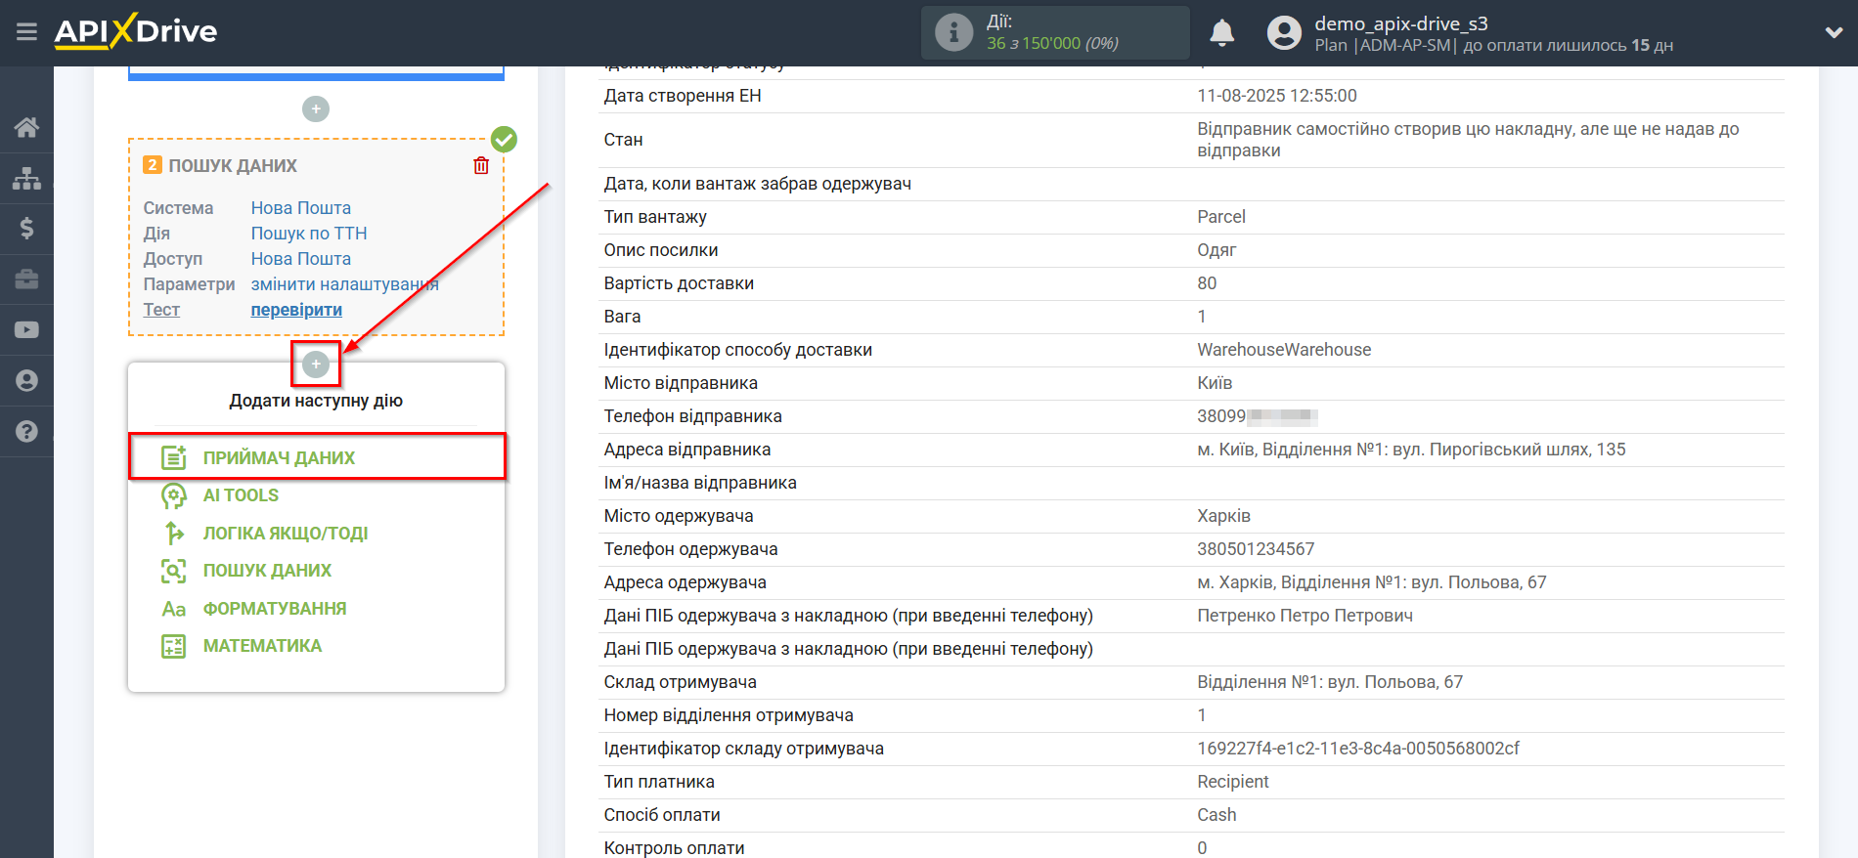Screen dimensions: 1858x858
Task: Click перевірити test link
Action: click(296, 310)
